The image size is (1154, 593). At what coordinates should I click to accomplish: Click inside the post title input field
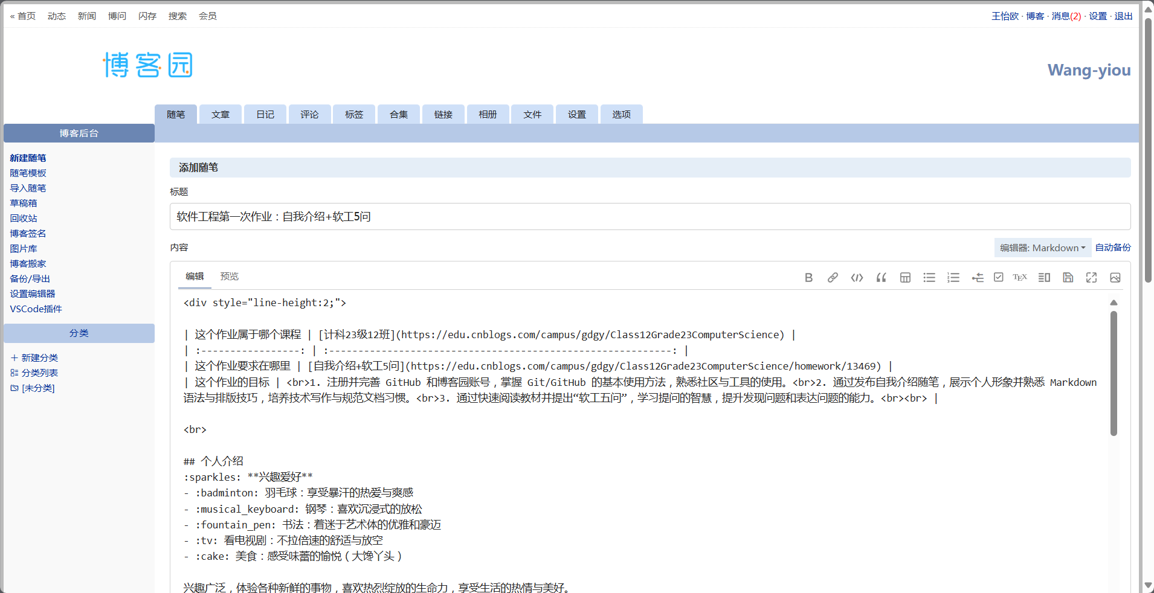click(x=650, y=216)
